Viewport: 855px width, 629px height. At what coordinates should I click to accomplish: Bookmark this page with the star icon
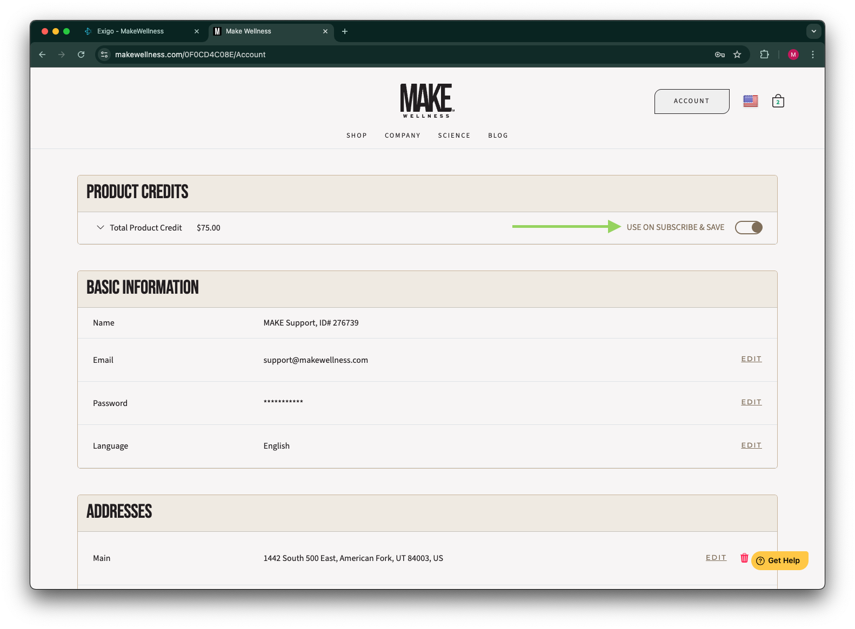click(737, 55)
